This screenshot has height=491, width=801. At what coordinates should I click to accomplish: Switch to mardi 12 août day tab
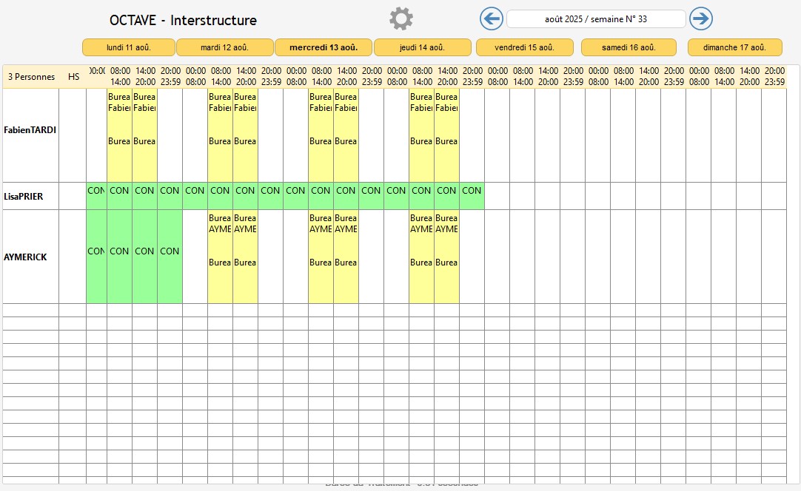225,47
